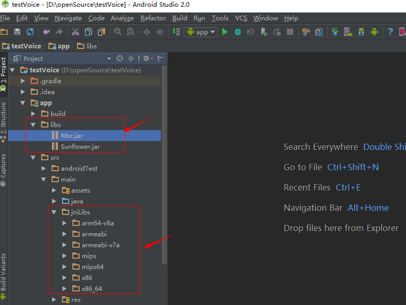Screen dimensions: 406x305
Task: Click the Help question mark icon
Action: coord(390,32)
